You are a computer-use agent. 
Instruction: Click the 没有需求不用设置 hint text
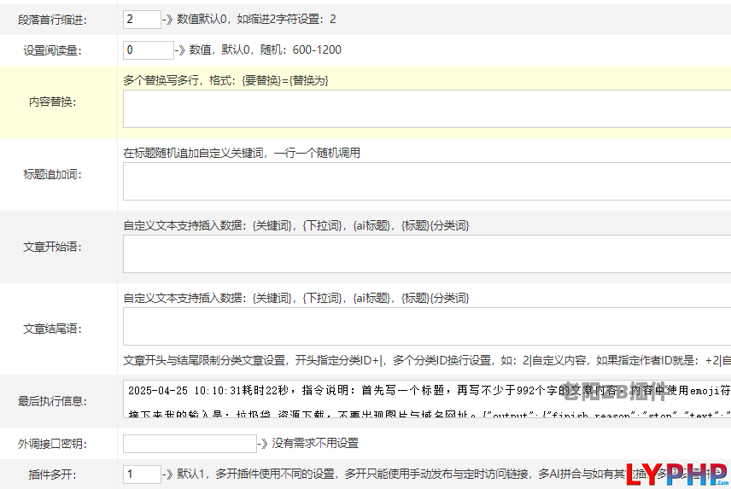pyautogui.click(x=315, y=444)
